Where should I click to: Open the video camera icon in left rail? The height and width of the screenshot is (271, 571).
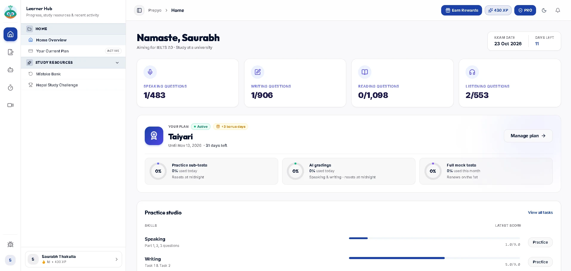pyautogui.click(x=10, y=105)
